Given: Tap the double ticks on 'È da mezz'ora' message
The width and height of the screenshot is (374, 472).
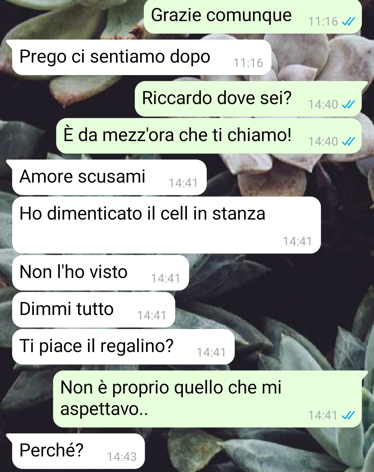Looking at the screenshot, I should point(348,141).
